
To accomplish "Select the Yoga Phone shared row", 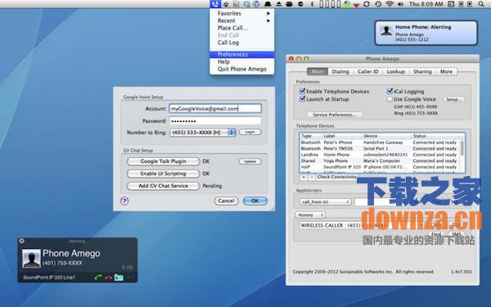I will tap(380, 160).
